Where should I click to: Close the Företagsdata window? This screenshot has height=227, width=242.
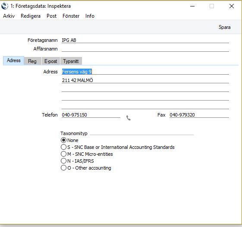(232, 6)
